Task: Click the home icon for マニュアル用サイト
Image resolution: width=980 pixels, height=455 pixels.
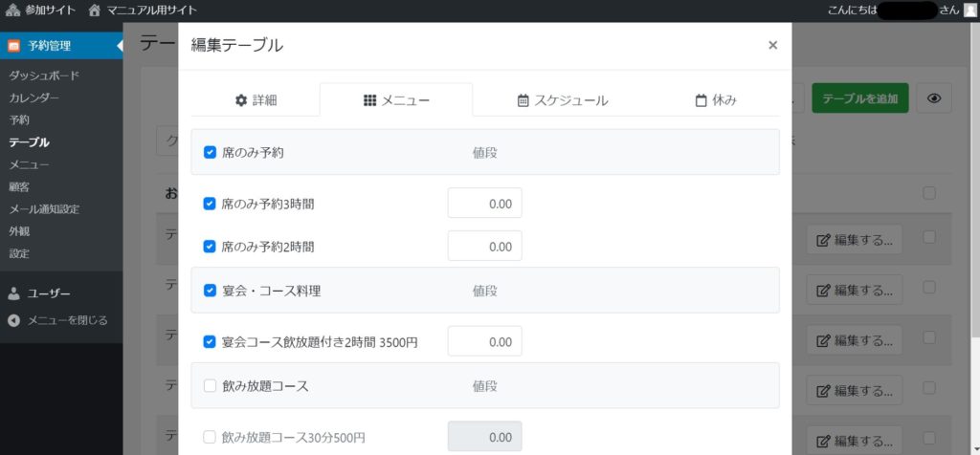Action: [94, 11]
